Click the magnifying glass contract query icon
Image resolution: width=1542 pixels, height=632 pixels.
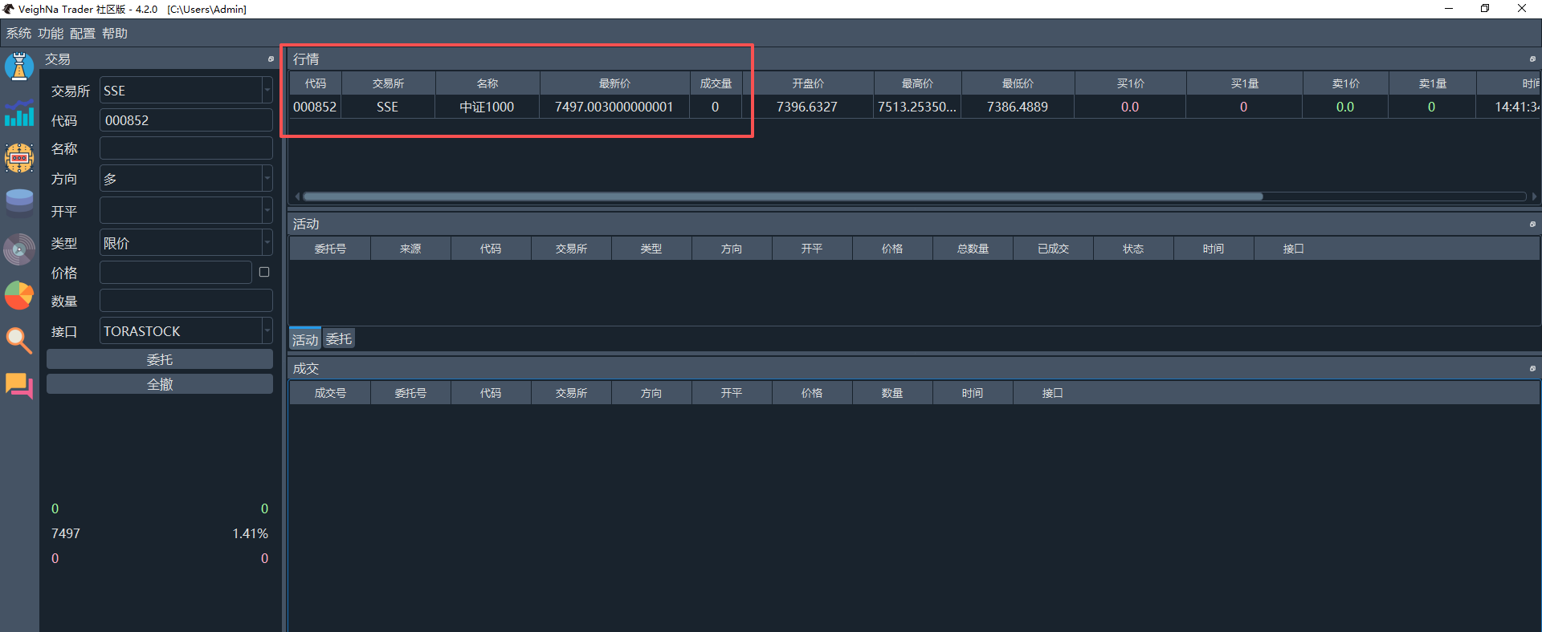[x=19, y=340]
